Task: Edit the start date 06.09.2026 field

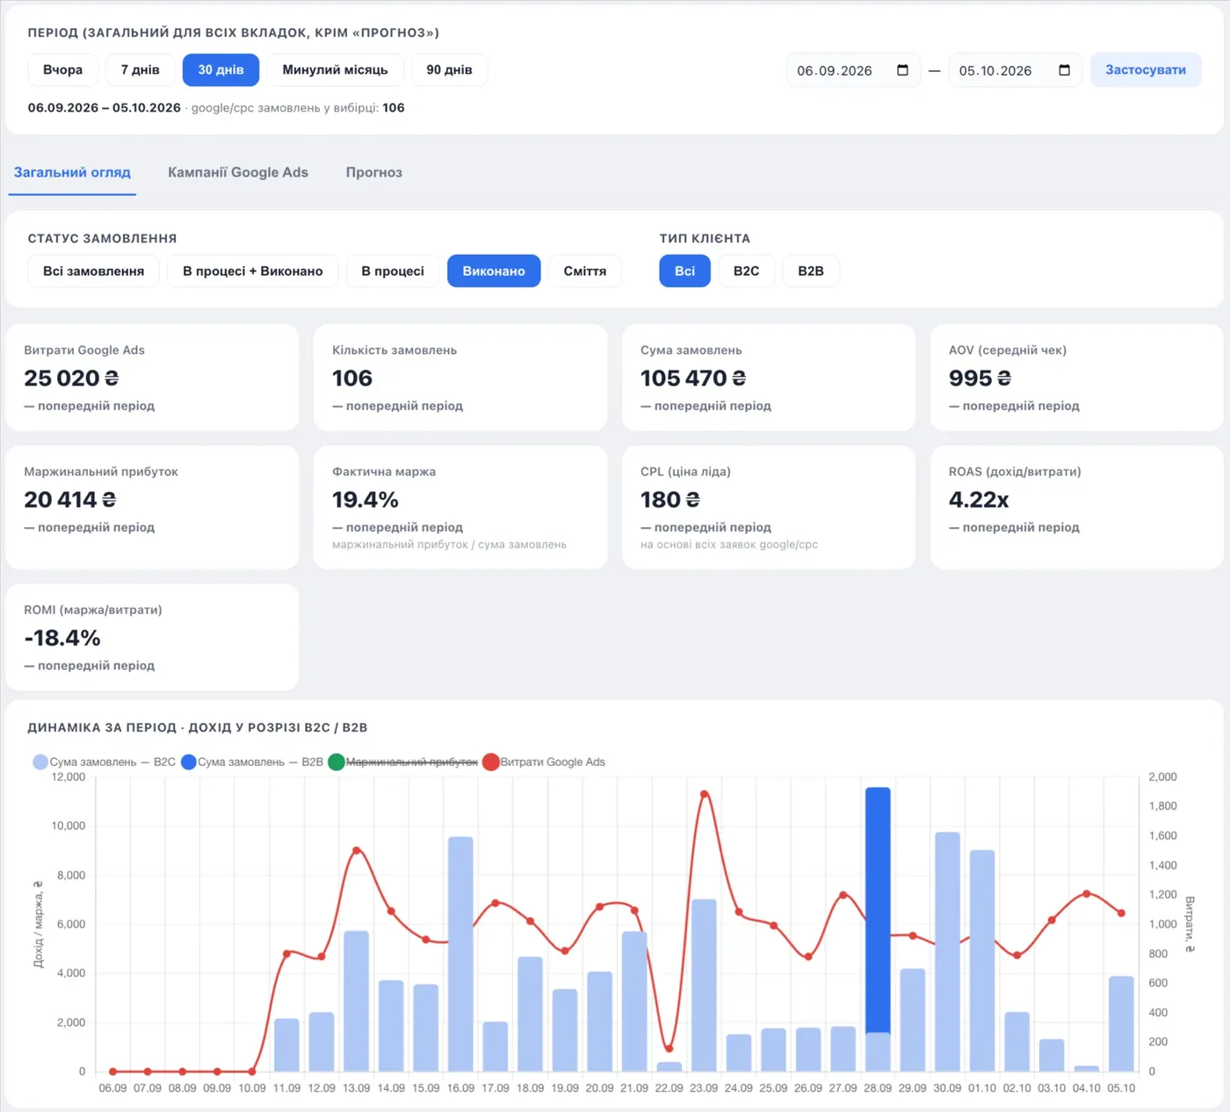Action: point(853,70)
